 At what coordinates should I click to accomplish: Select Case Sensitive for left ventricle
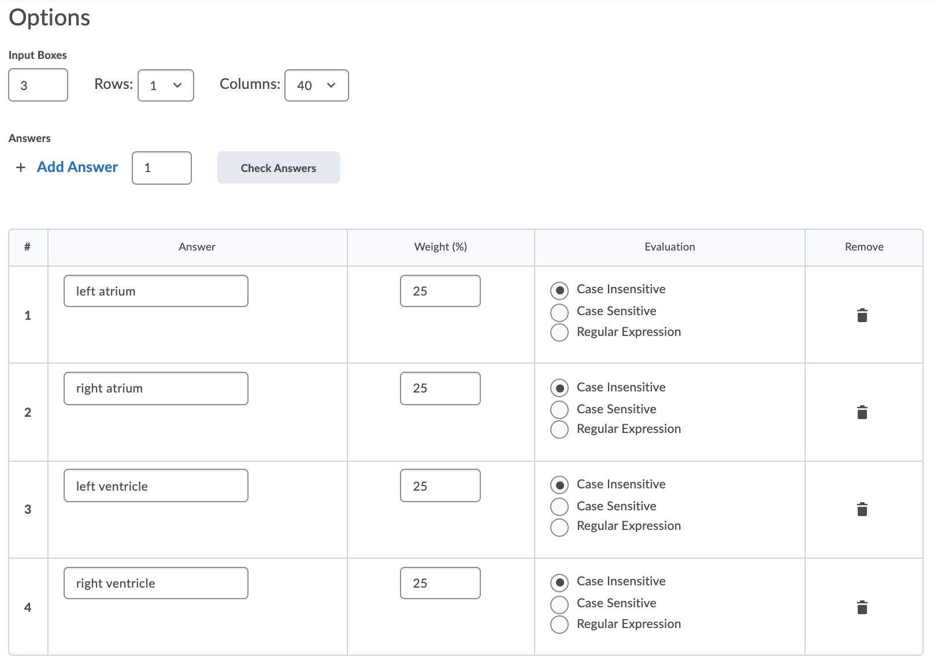coord(559,507)
